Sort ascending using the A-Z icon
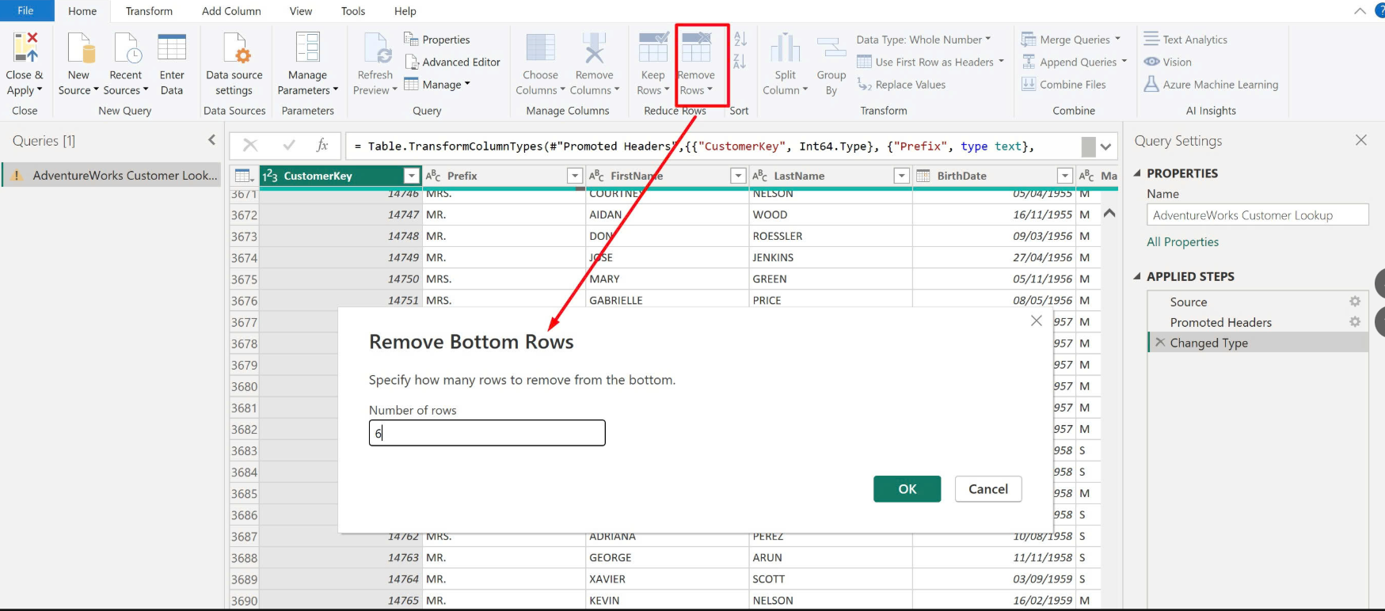 click(740, 39)
